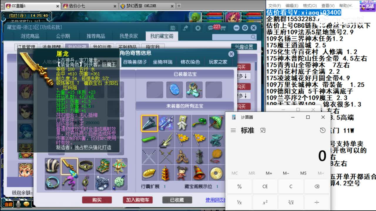Inspect the equipped teal figure treasure
Screen dimensions: 376x211
[194, 90]
